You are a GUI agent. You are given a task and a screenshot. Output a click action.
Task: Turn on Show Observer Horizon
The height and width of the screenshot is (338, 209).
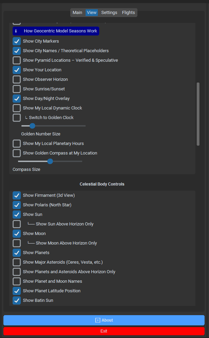click(17, 79)
